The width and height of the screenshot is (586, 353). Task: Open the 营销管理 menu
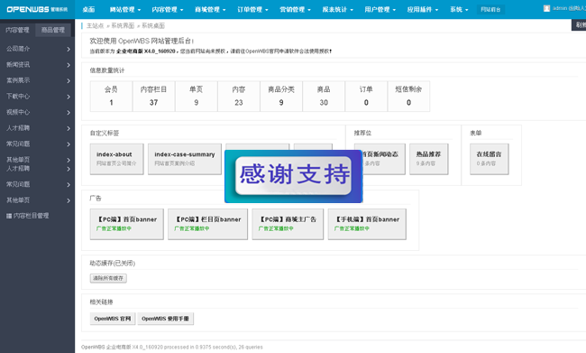[295, 9]
